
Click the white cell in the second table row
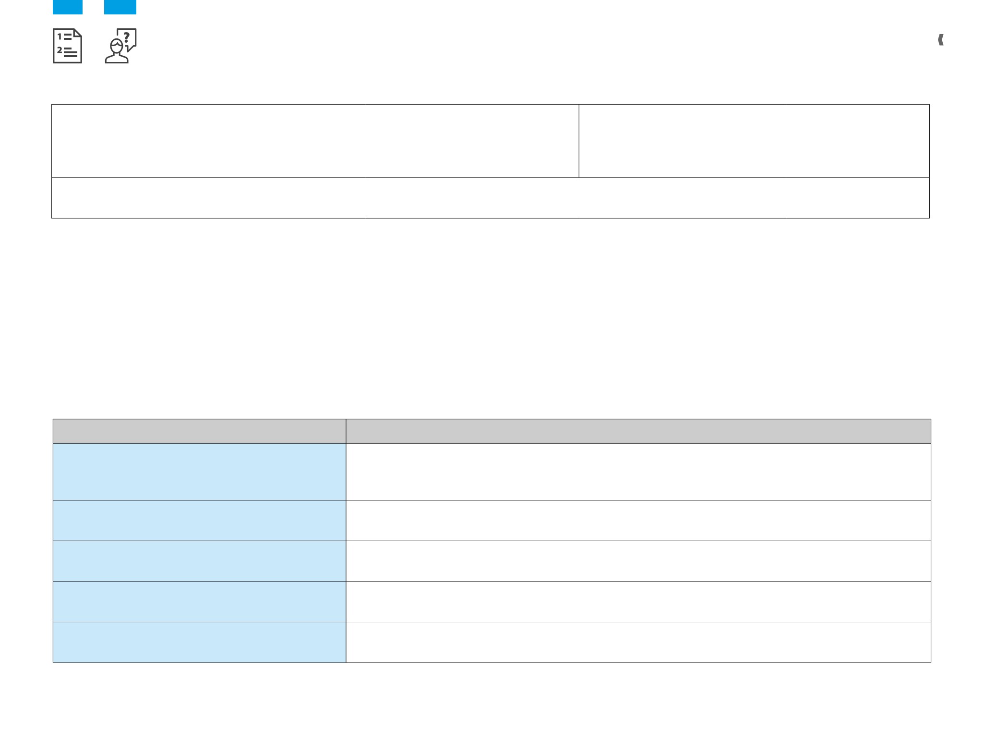coord(638,520)
